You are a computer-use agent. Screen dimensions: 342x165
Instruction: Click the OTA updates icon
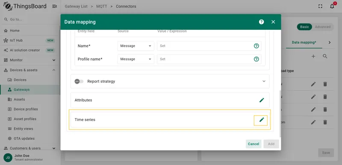click(x=9, y=139)
